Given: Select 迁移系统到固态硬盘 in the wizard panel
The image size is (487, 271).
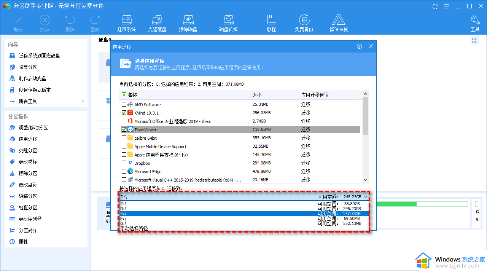Looking at the screenshot, I should click(40, 56).
